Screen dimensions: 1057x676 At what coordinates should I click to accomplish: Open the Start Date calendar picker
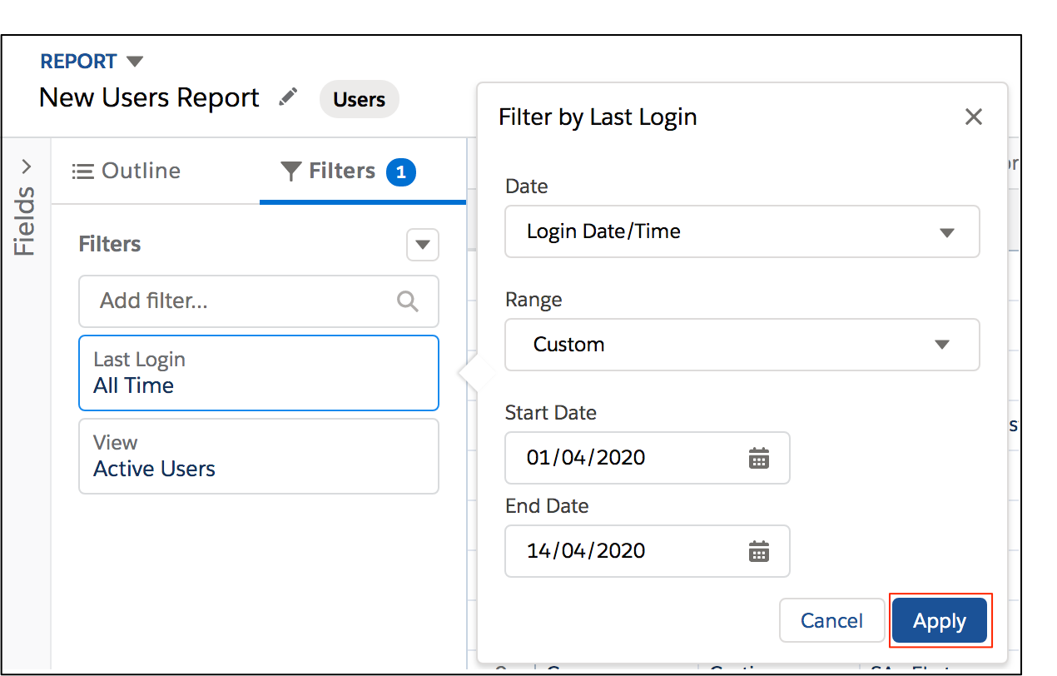click(x=758, y=458)
